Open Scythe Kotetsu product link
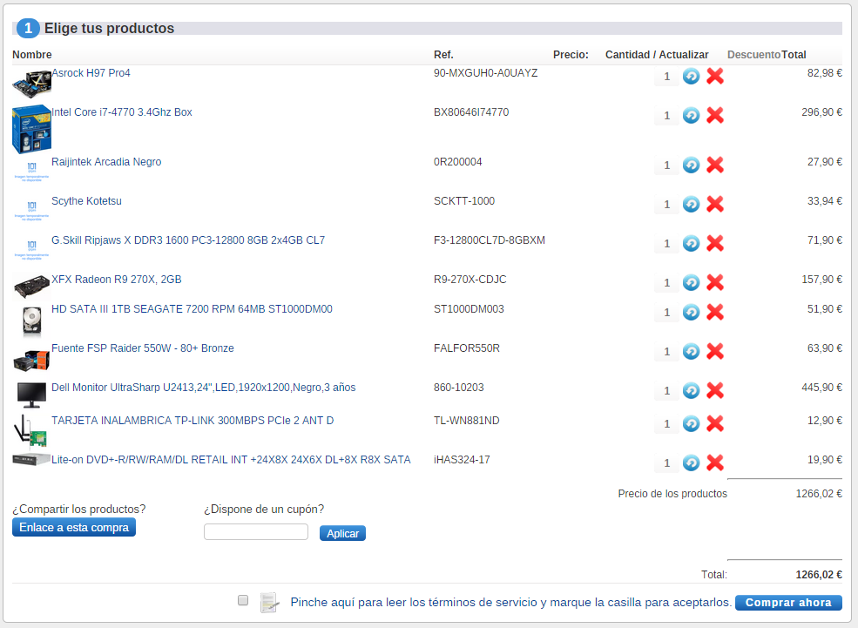The height and width of the screenshot is (628, 858). pyautogui.click(x=86, y=201)
